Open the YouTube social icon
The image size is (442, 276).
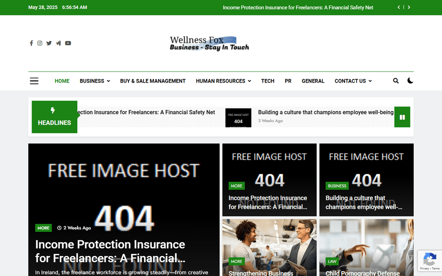(68, 43)
